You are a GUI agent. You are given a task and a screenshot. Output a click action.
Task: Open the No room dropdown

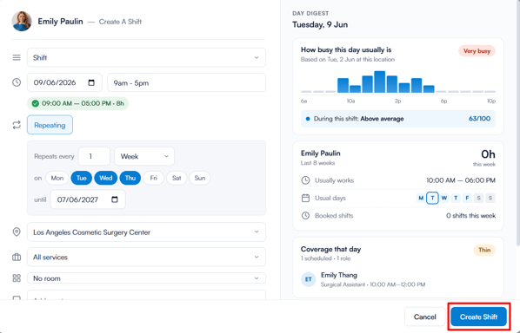click(x=146, y=278)
